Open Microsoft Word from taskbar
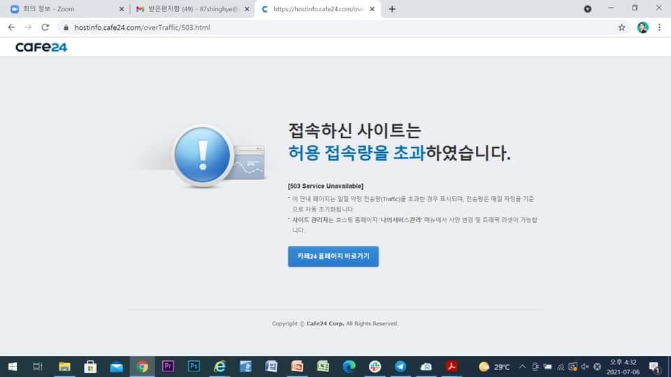This screenshot has height=377, width=671. click(x=271, y=367)
